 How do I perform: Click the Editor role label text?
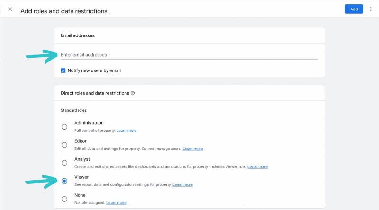(x=81, y=141)
